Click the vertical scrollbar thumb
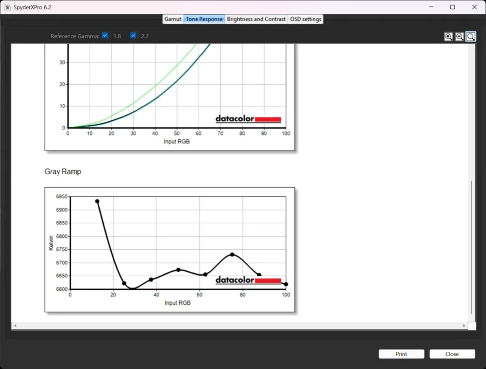 coord(471,248)
